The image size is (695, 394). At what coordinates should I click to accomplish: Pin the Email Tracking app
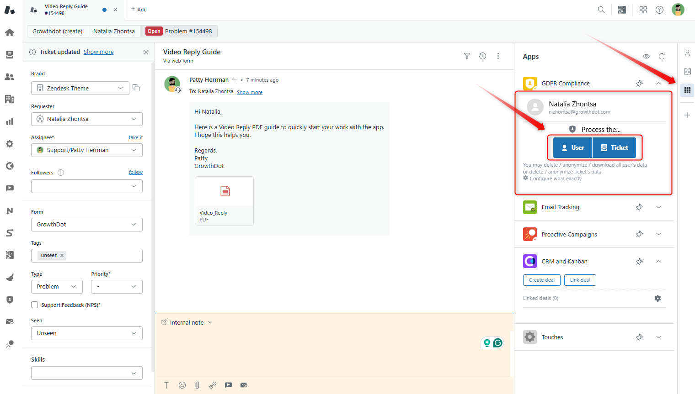click(639, 207)
